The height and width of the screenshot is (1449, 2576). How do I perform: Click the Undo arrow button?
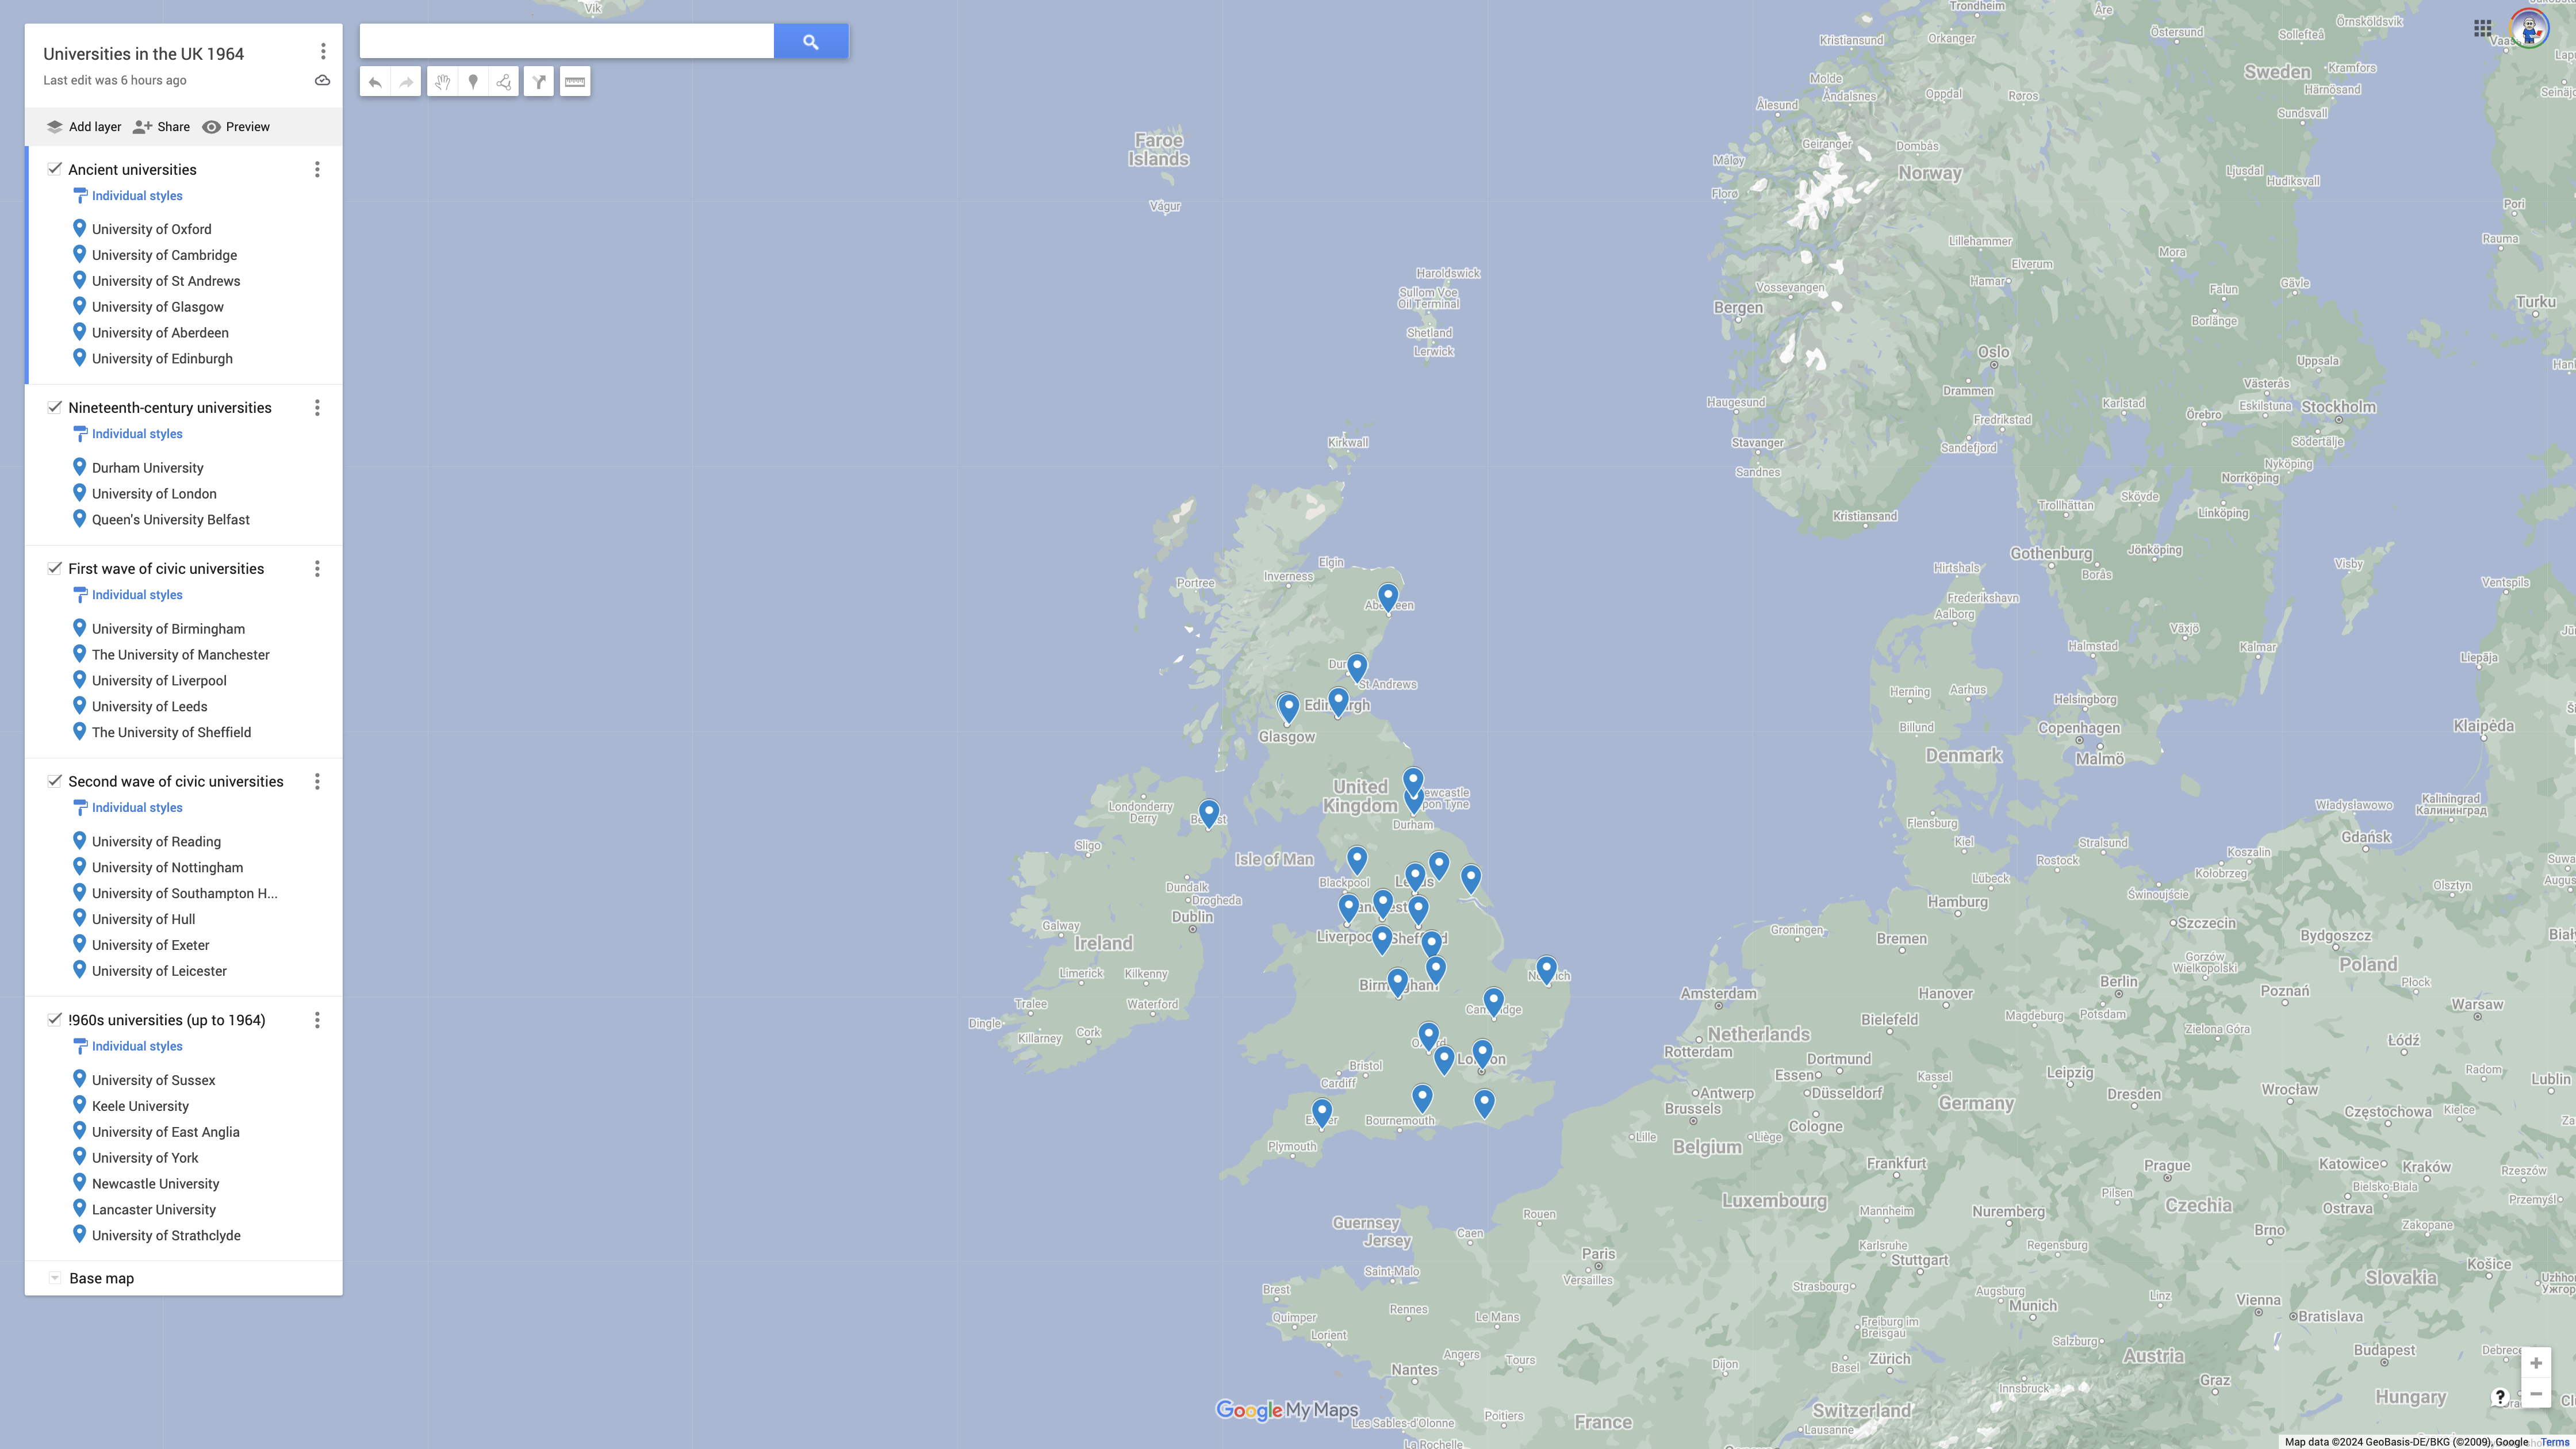tap(375, 82)
